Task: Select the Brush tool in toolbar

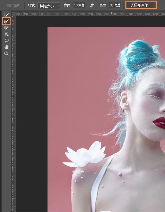Action: pos(6,28)
